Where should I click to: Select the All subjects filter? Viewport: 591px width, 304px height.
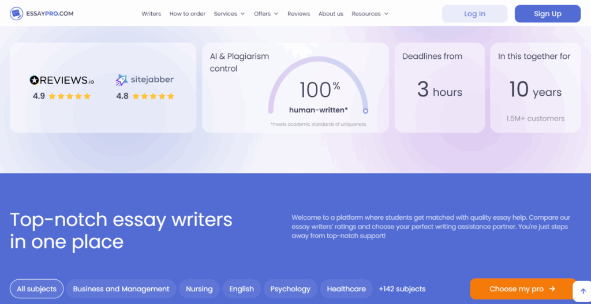click(36, 289)
